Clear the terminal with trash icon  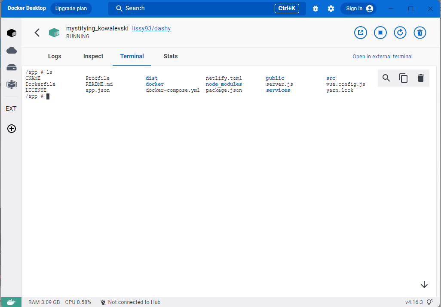(421, 78)
